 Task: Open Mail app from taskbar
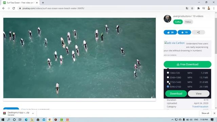(x=44, y=120)
